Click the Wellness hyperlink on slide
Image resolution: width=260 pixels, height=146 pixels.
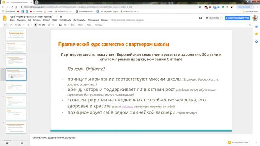pos(127,106)
